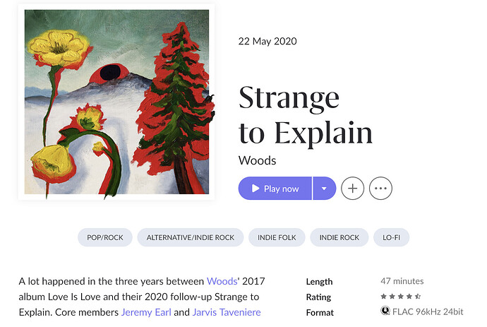Open the Woods link in review text

click(x=222, y=281)
